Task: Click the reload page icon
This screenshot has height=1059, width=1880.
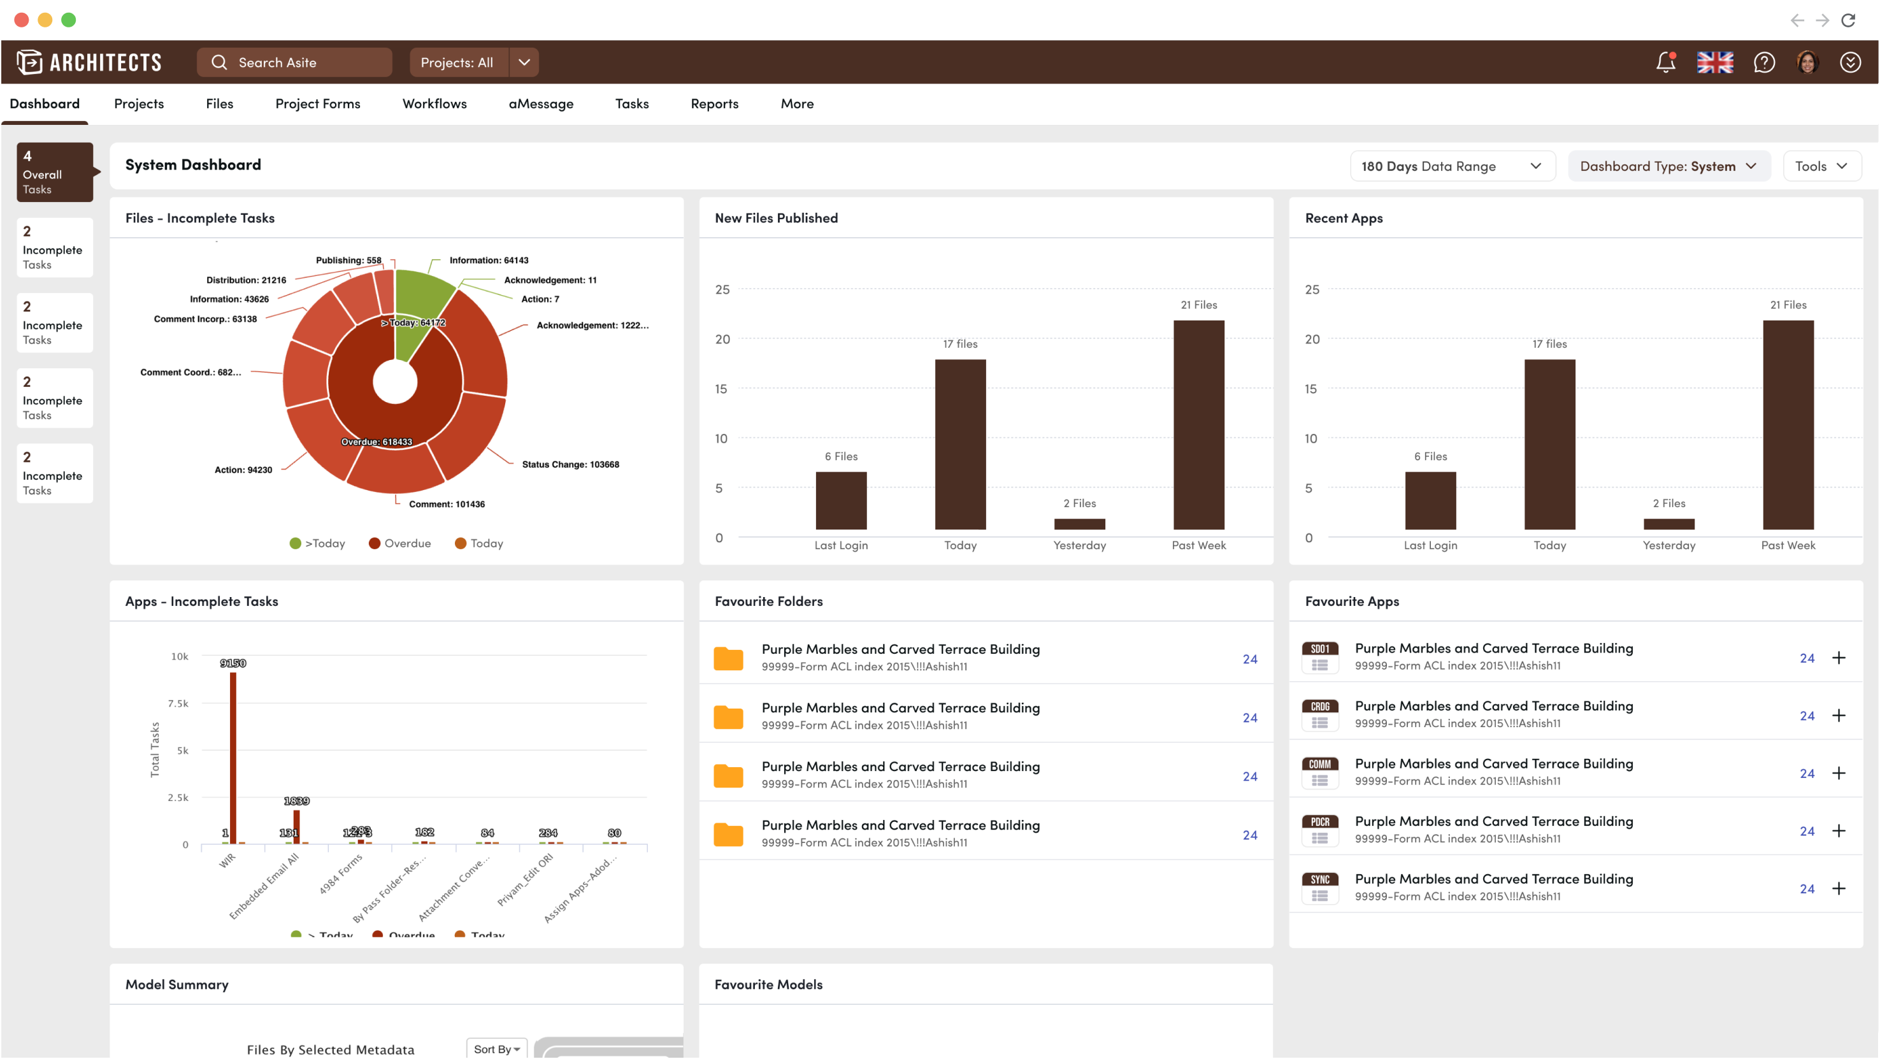Action: [1848, 20]
